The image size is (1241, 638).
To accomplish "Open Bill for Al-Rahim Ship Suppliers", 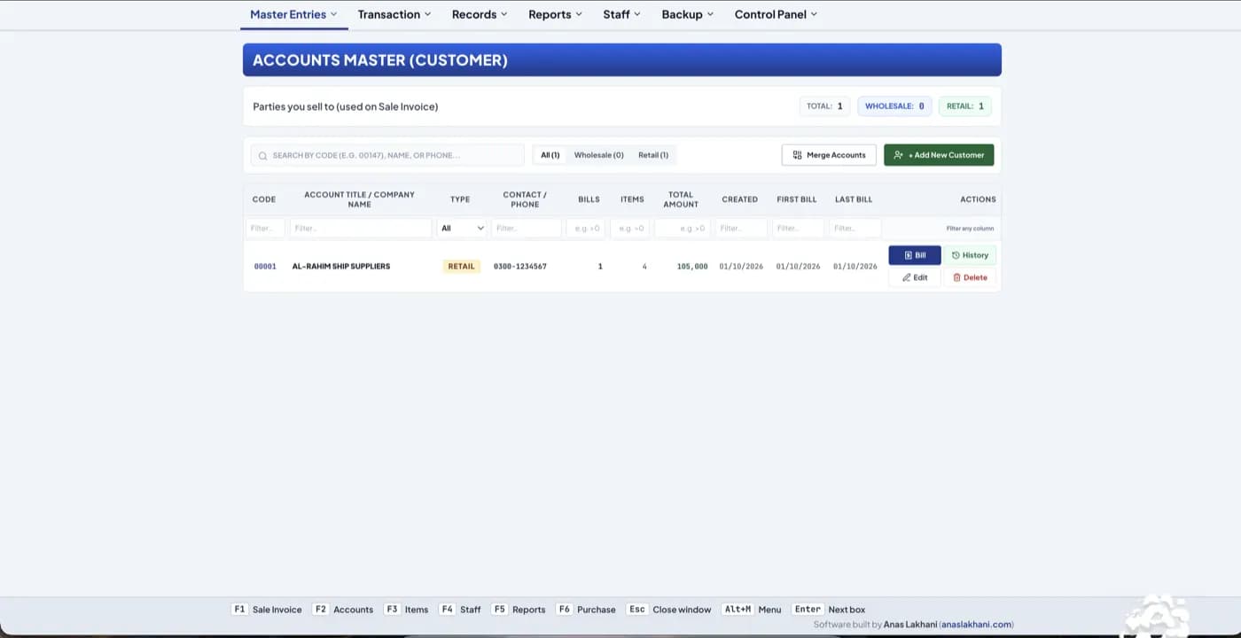I will pos(915,255).
